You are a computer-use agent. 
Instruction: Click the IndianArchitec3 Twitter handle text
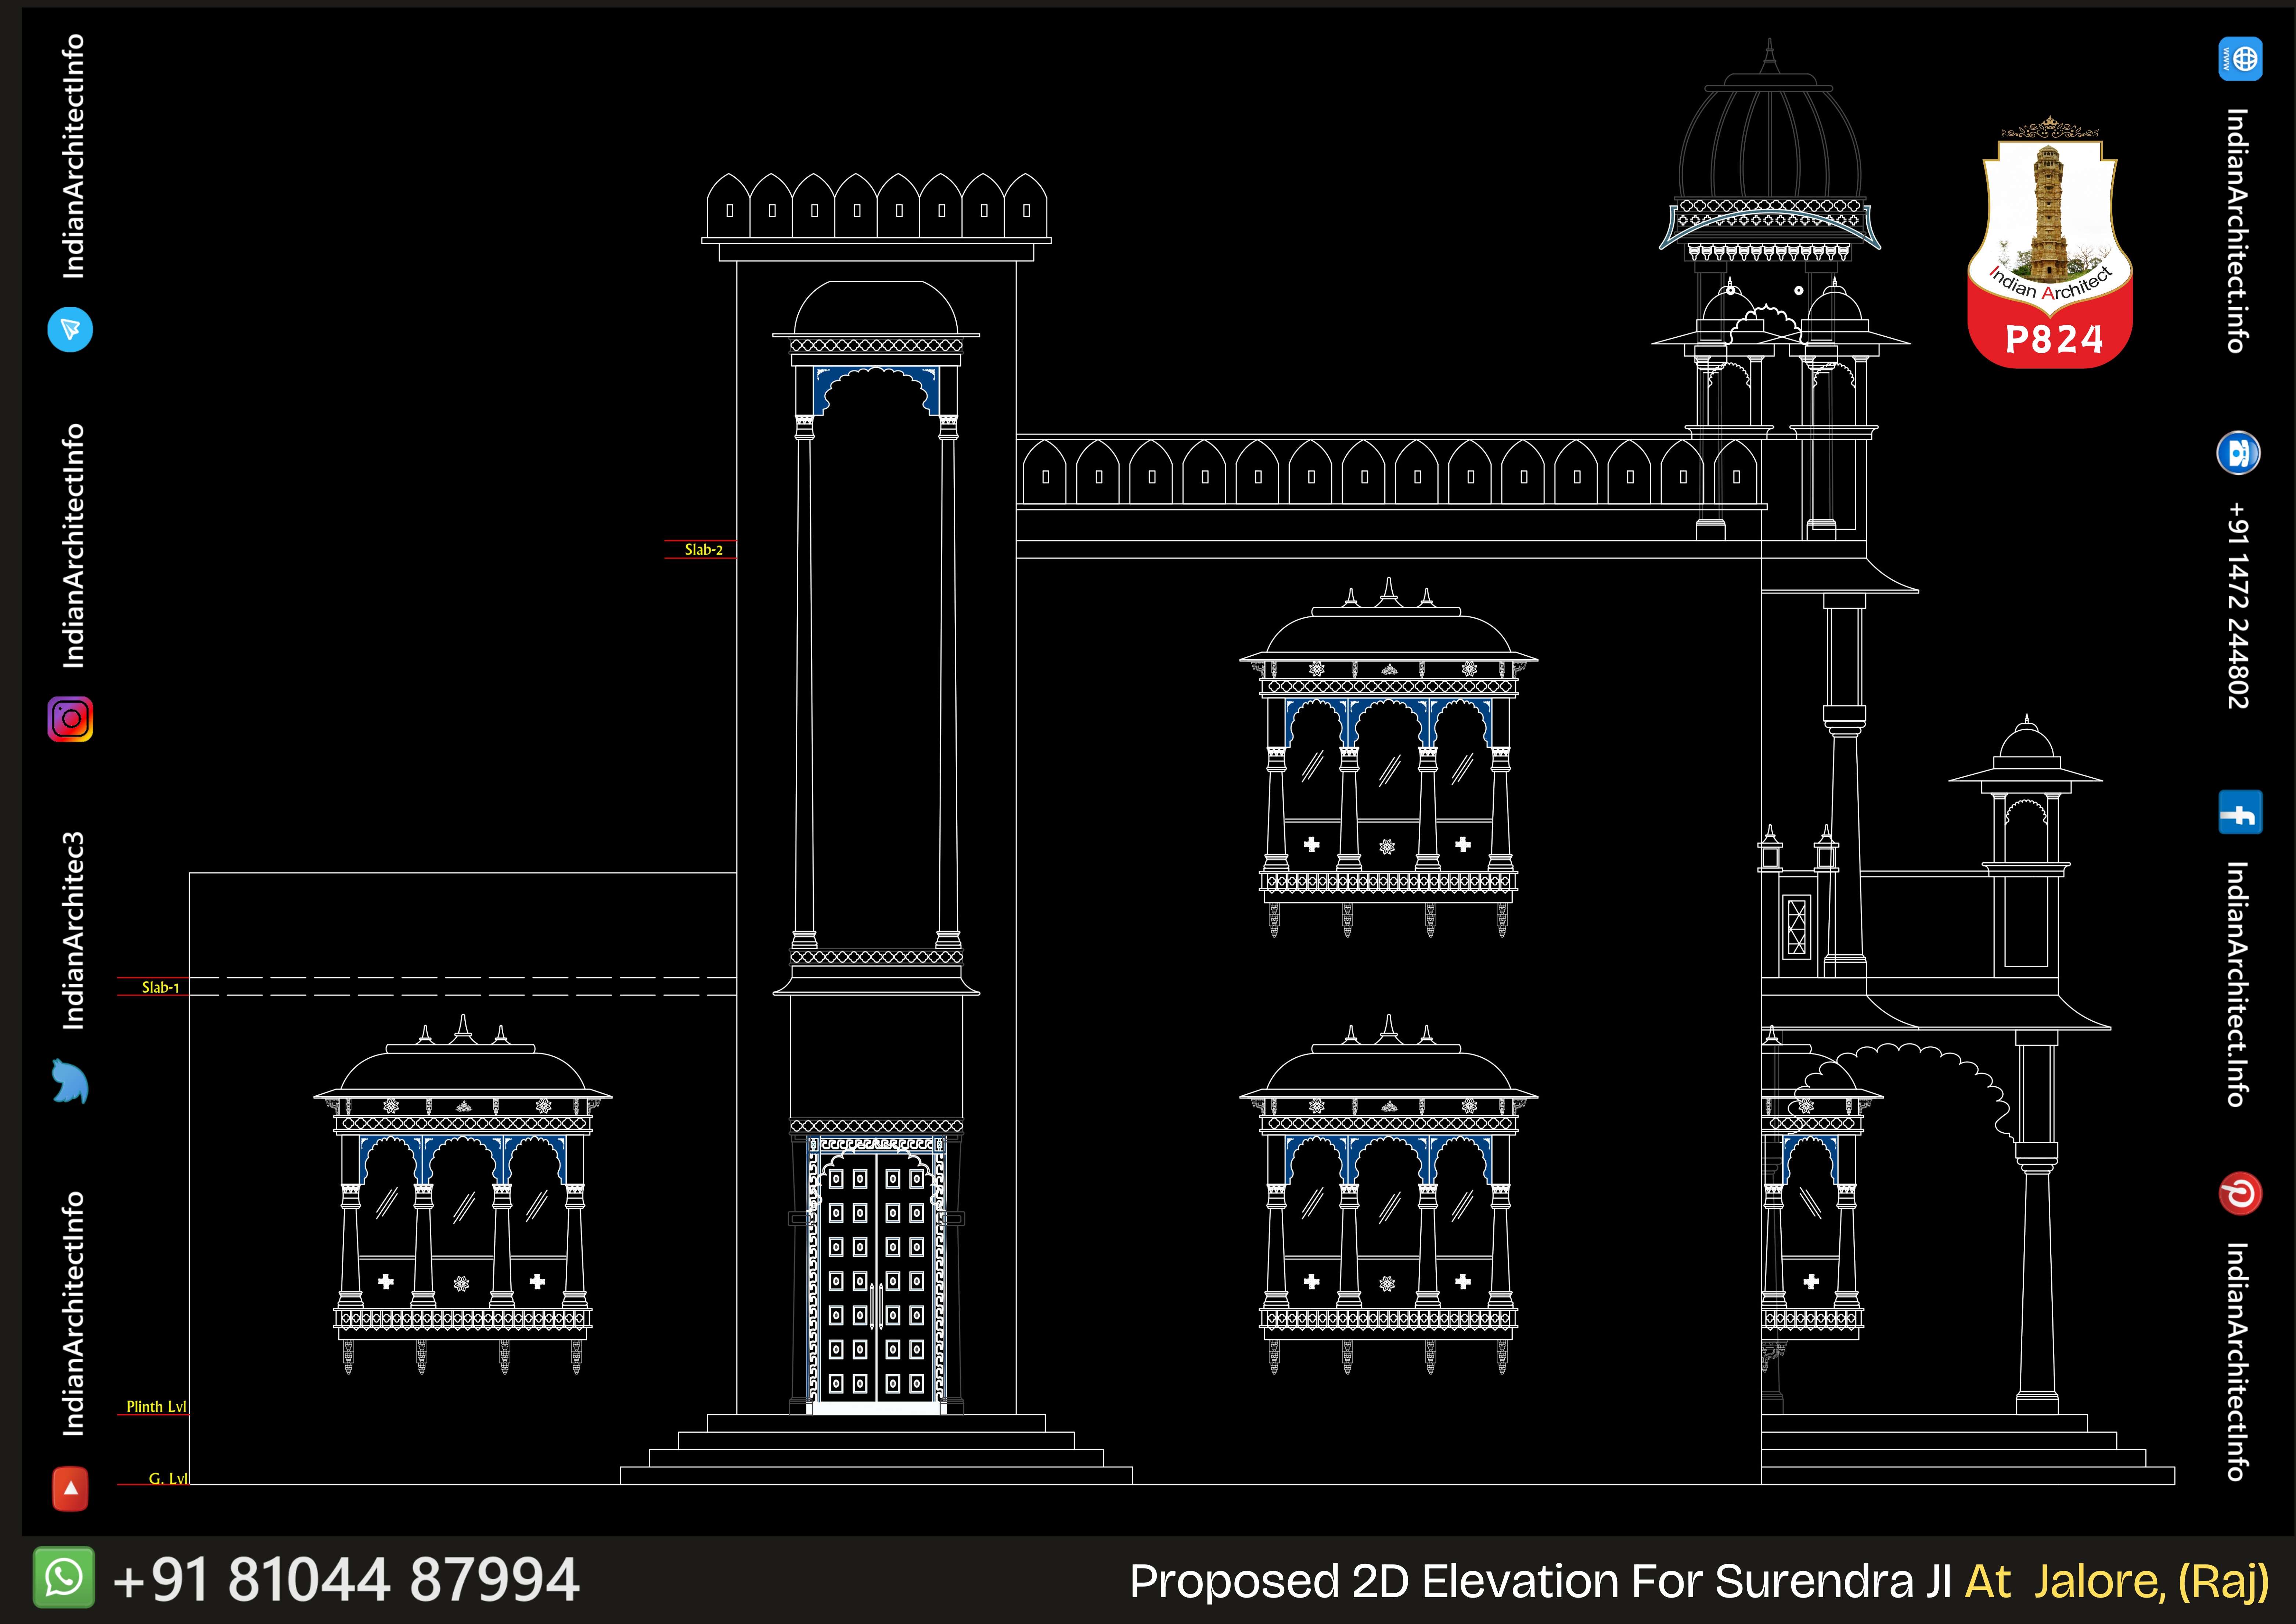(74, 931)
